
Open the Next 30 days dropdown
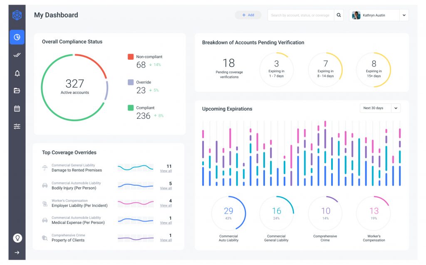(396, 108)
